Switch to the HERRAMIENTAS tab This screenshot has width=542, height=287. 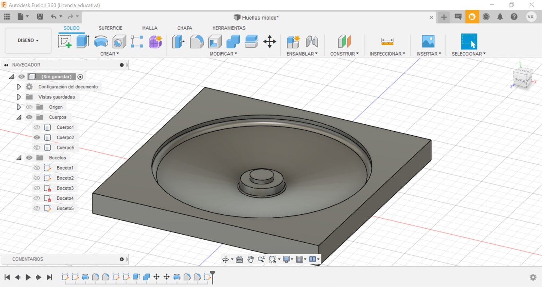pyautogui.click(x=229, y=28)
